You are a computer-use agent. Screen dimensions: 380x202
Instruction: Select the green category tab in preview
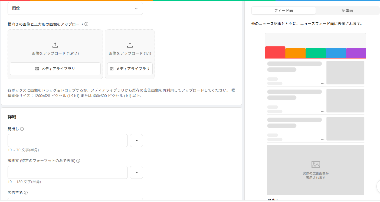tap(316, 53)
